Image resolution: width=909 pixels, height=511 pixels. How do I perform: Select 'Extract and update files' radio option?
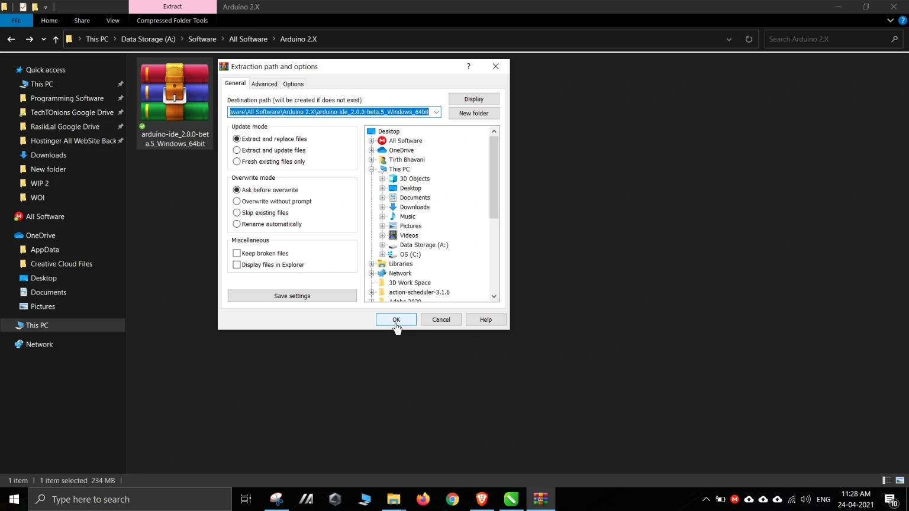click(x=237, y=150)
